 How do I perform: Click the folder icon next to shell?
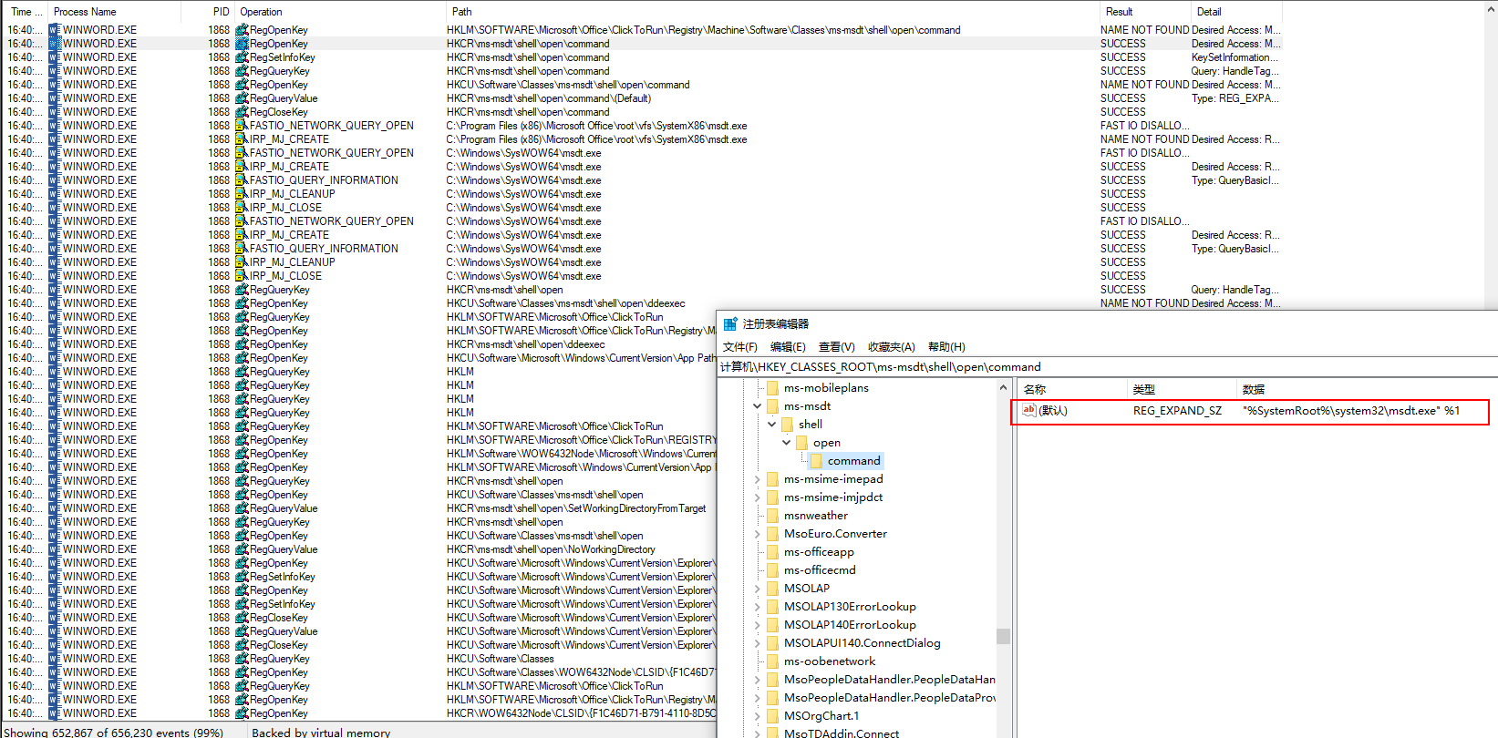(788, 425)
